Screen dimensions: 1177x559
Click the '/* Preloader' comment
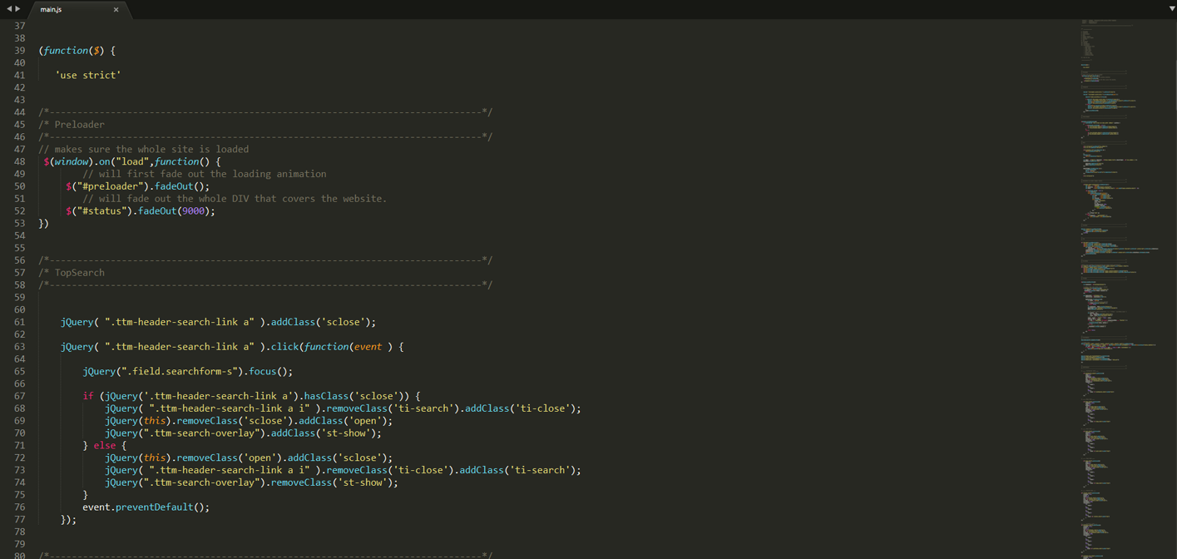pos(72,125)
